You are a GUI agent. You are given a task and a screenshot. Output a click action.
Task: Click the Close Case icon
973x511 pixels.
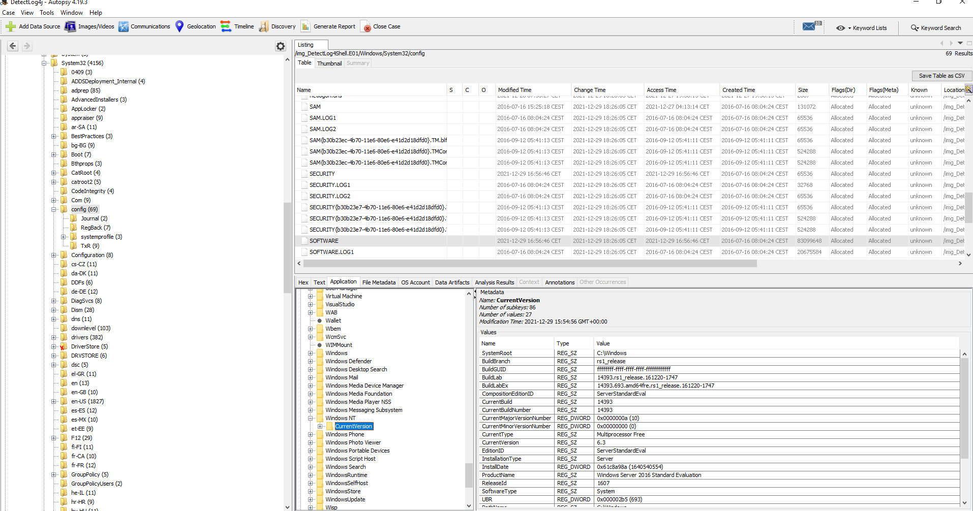(x=366, y=27)
